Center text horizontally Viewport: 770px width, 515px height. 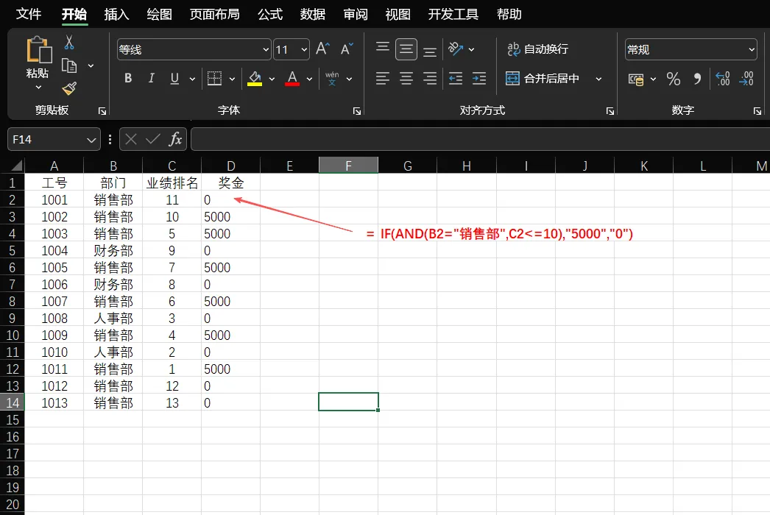pos(406,79)
